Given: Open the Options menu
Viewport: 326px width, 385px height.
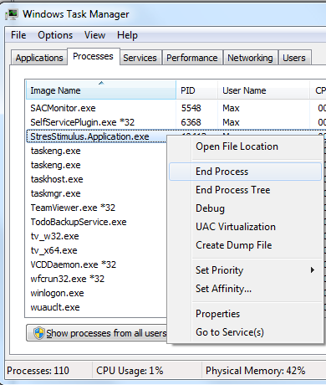Looking at the screenshot, I should [55, 35].
